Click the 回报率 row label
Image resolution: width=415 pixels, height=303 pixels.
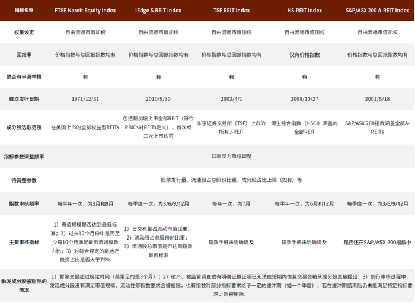click(24, 55)
